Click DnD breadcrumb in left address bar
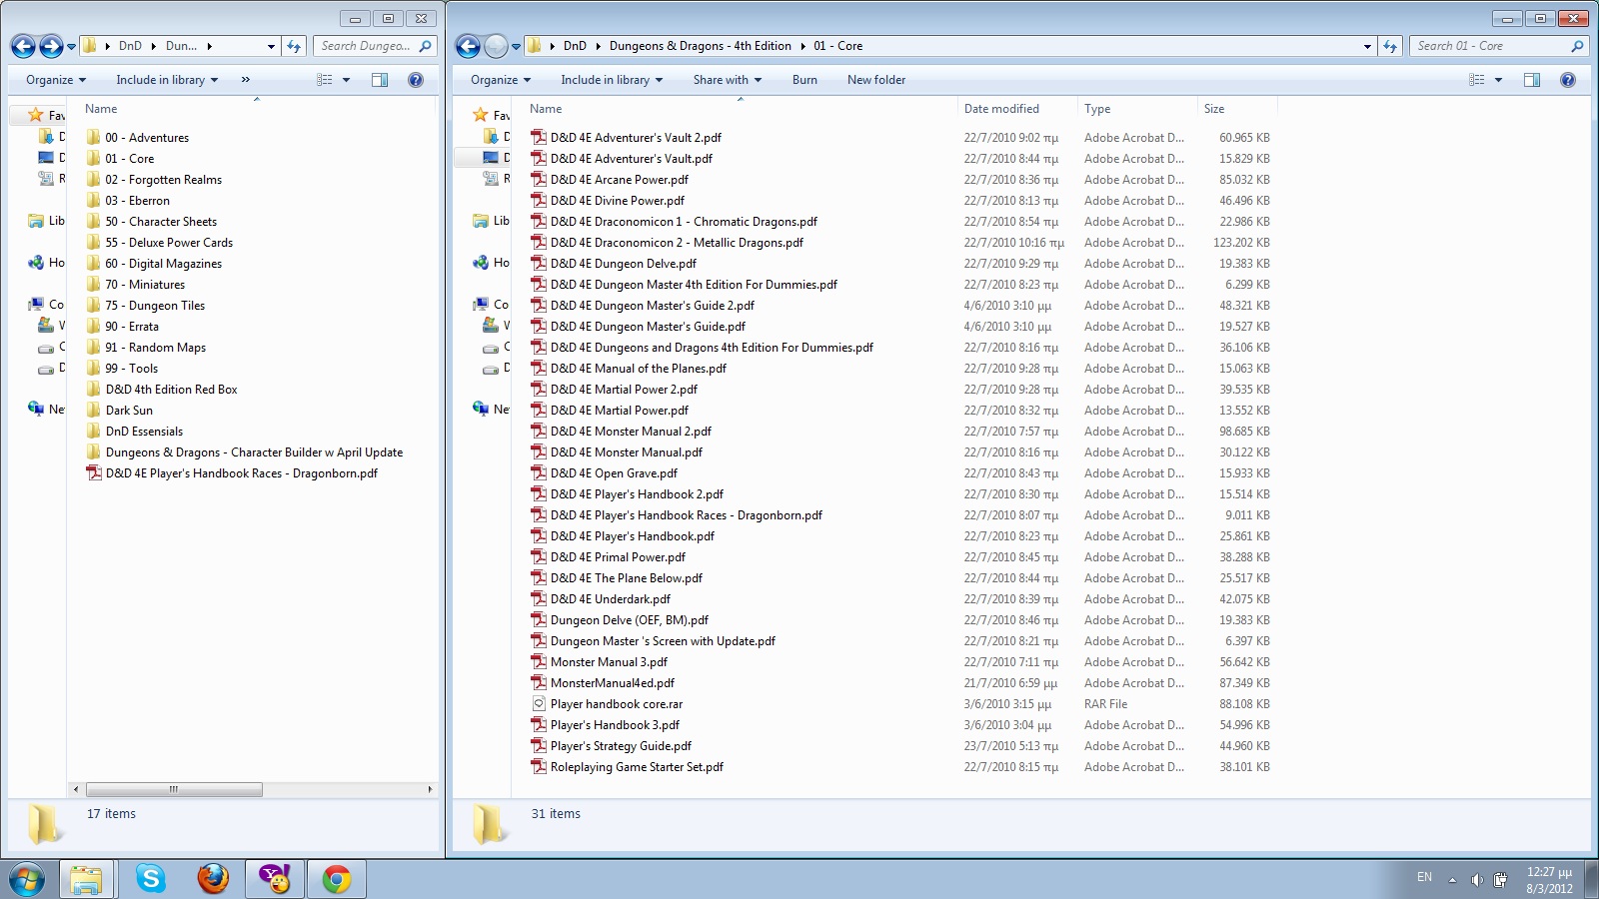 click(130, 46)
